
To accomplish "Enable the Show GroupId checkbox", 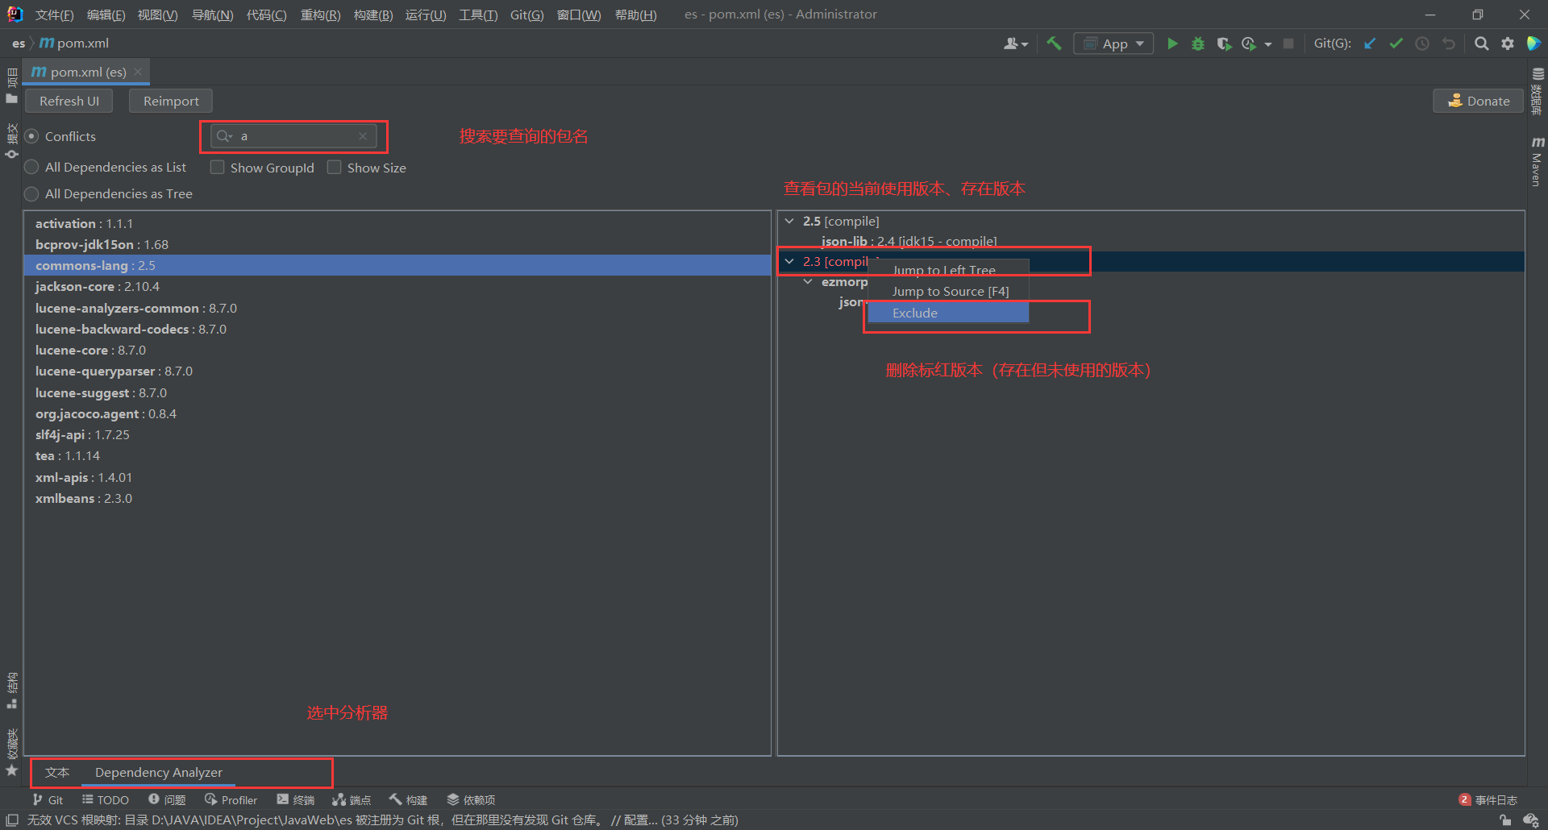I will click(217, 167).
